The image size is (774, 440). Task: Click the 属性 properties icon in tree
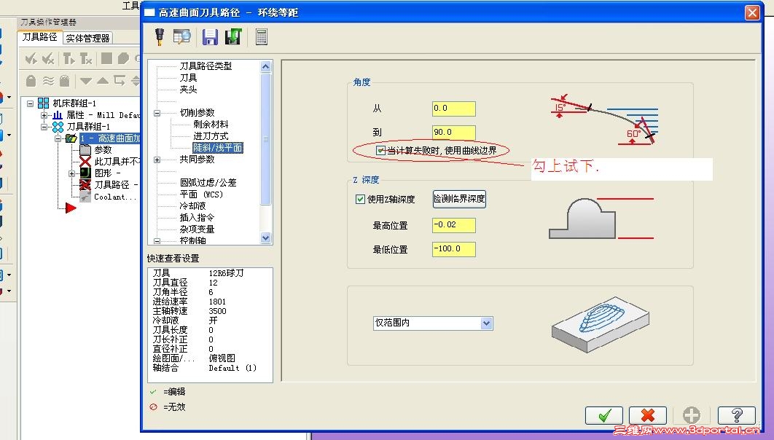[58, 115]
